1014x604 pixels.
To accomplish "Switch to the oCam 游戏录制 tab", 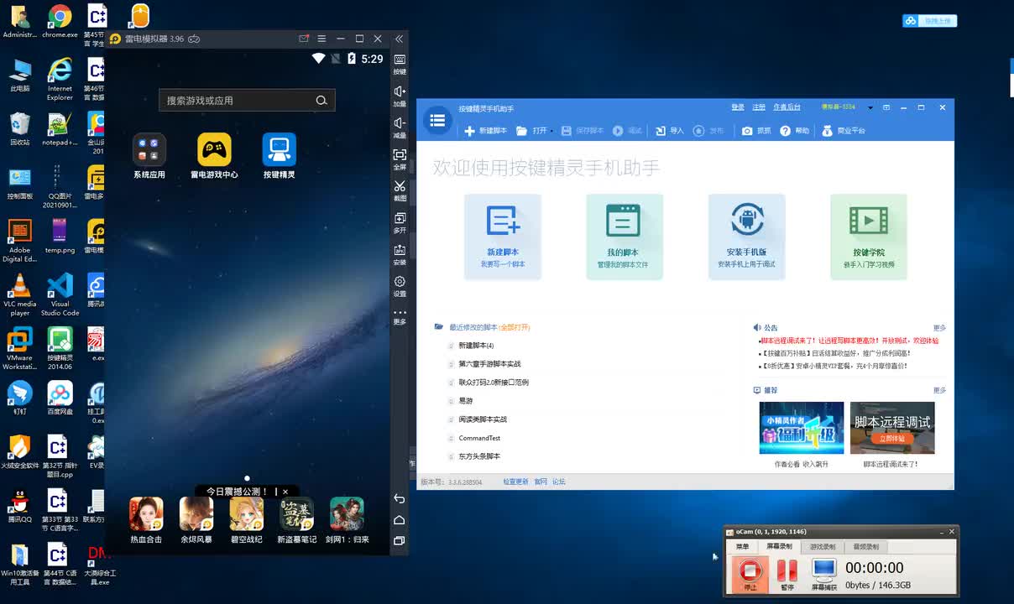I will tap(823, 546).
